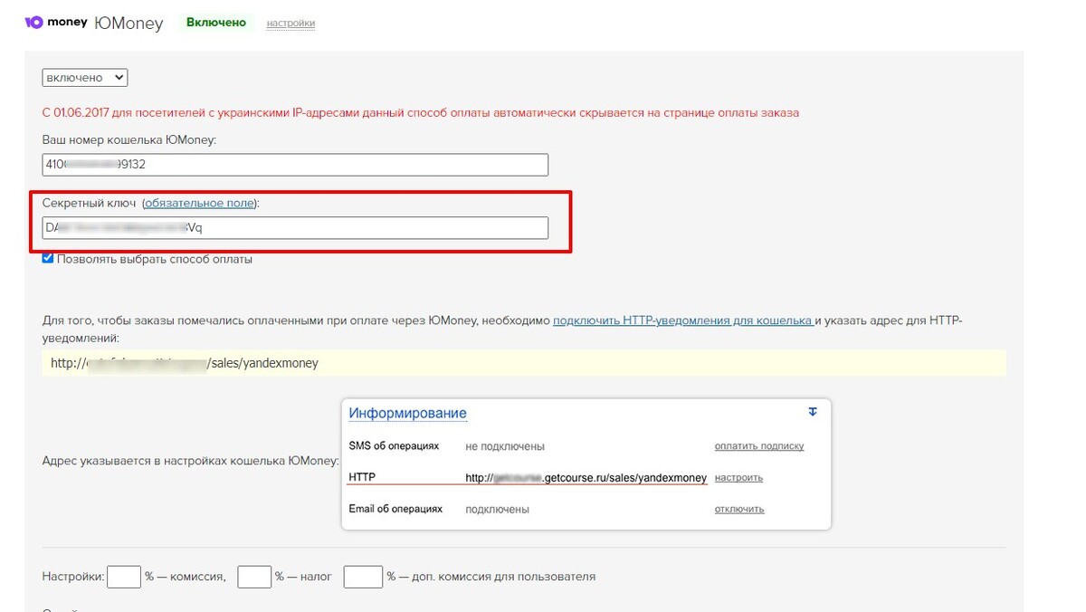Viewport: 1086px width, 612px height.
Task: Open the включено status dropdown
Action: 85,78
